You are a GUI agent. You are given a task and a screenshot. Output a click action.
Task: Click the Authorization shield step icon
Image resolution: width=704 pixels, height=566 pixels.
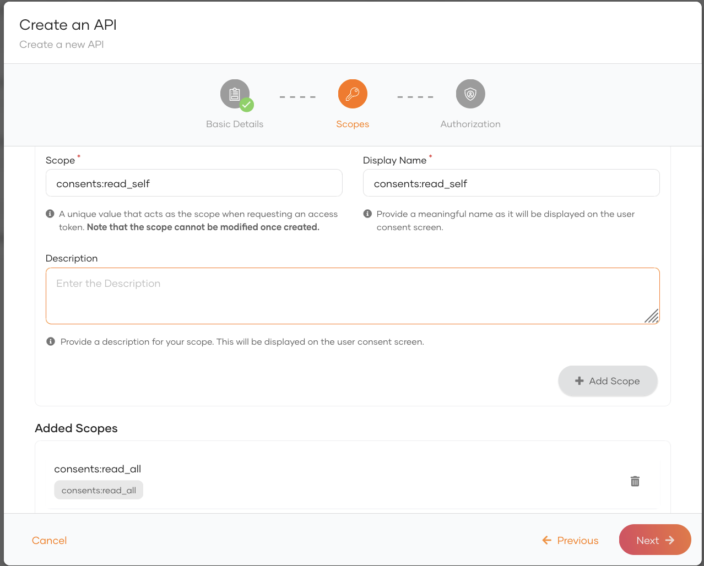coord(470,94)
